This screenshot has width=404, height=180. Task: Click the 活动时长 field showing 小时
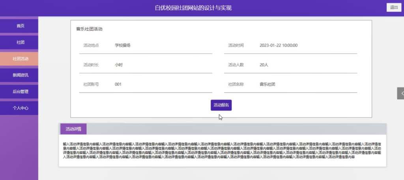click(146, 65)
